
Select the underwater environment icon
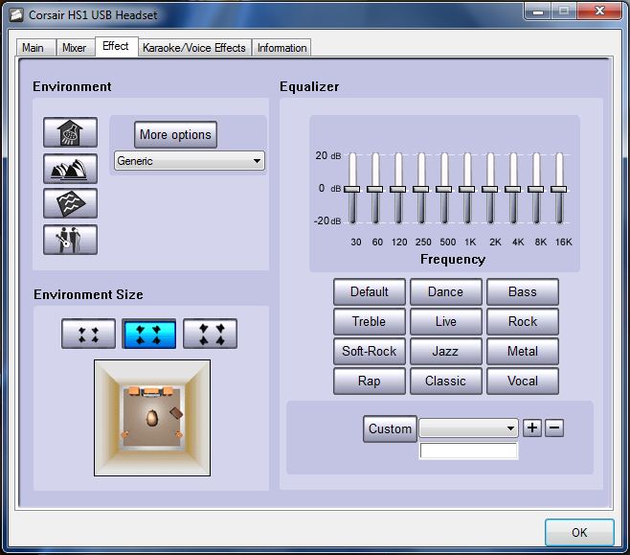[x=70, y=203]
